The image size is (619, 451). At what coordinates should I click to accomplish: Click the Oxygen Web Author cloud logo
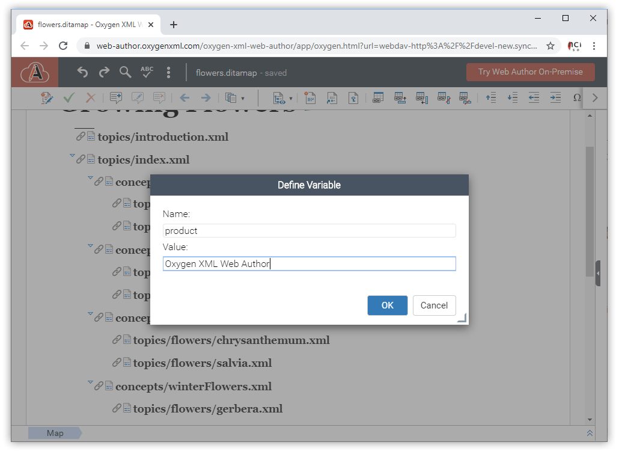(x=35, y=72)
